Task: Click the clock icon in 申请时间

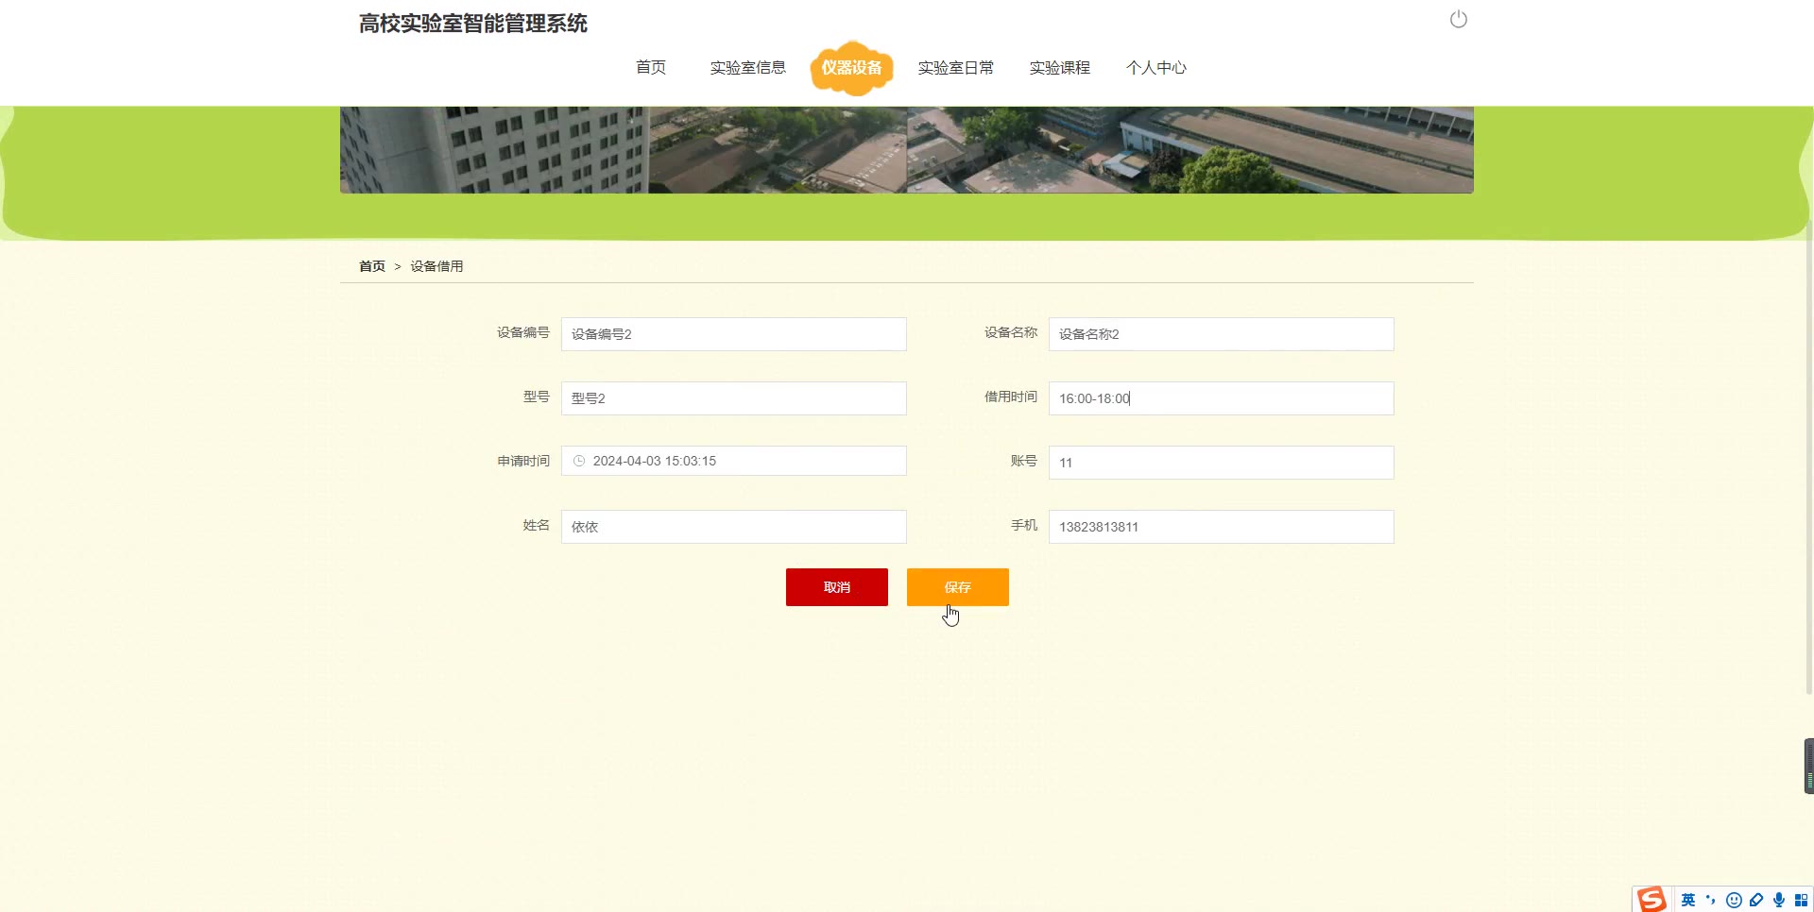Action: (579, 461)
